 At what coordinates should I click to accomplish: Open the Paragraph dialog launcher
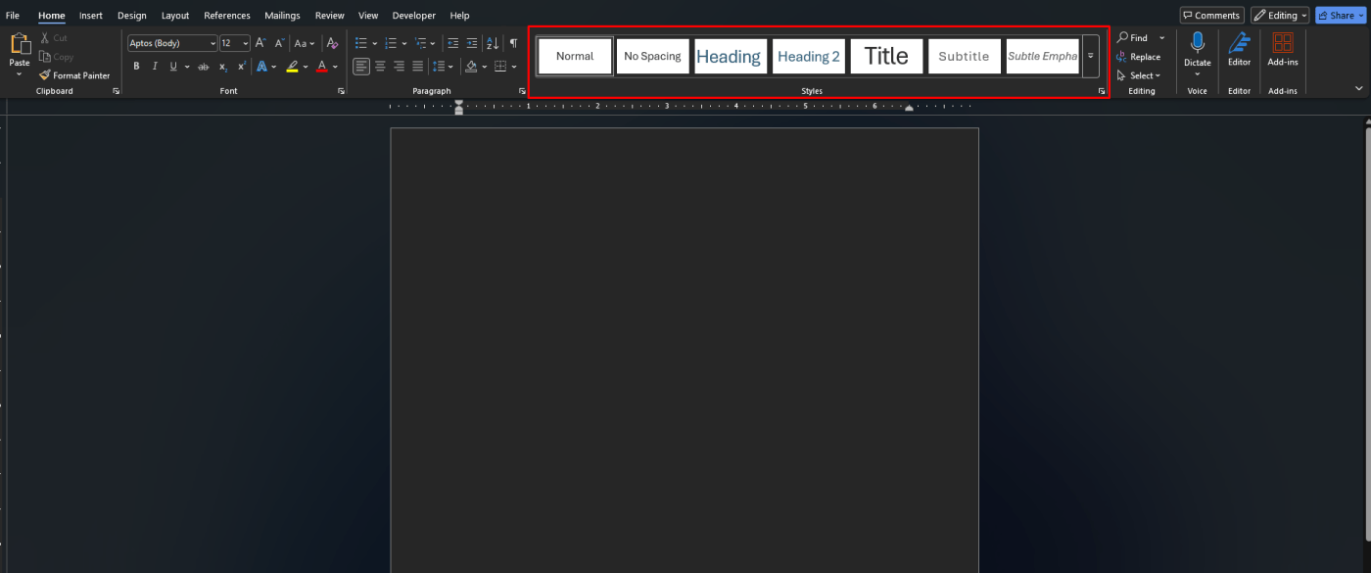pyautogui.click(x=522, y=91)
